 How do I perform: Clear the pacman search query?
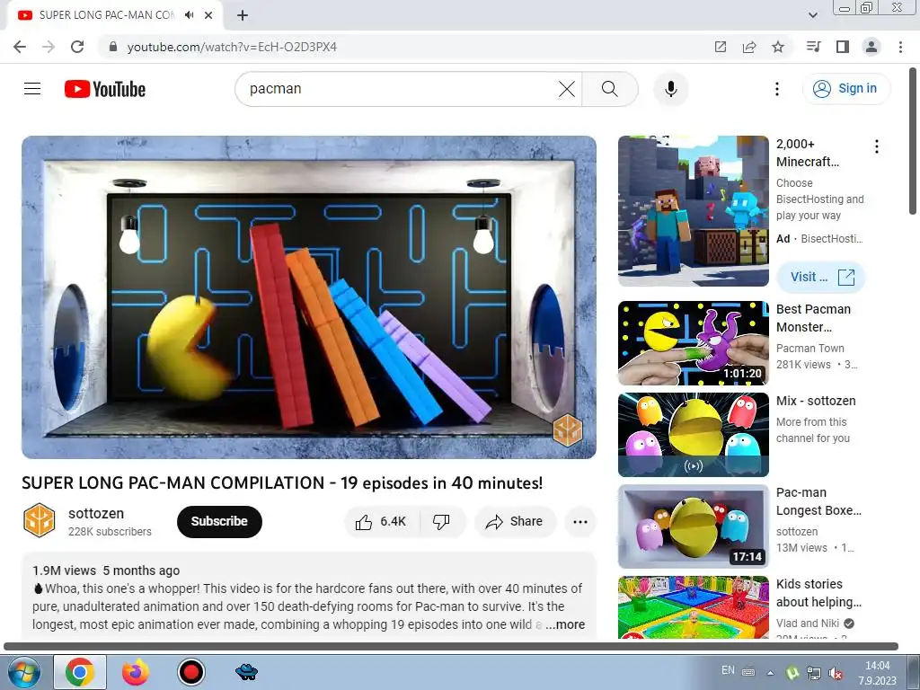pyautogui.click(x=567, y=89)
